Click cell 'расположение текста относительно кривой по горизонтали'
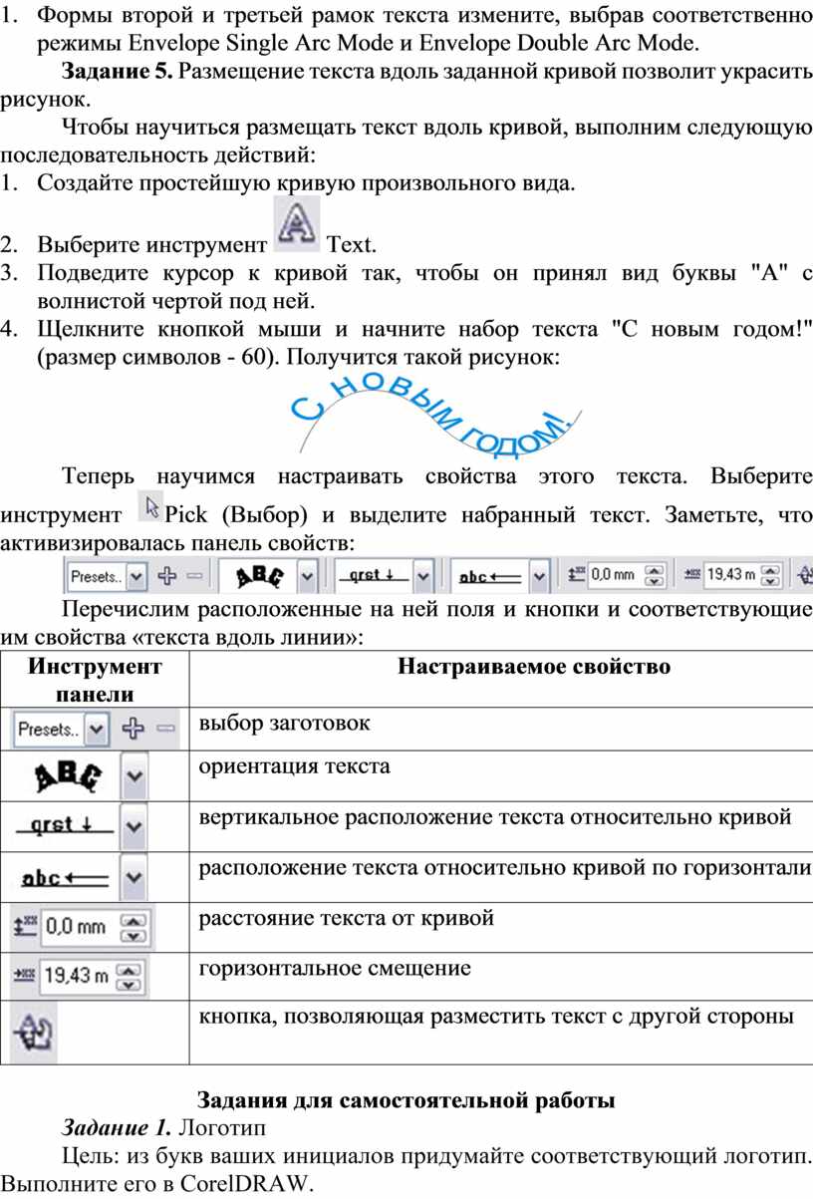The image size is (813, 1199). 505,866
